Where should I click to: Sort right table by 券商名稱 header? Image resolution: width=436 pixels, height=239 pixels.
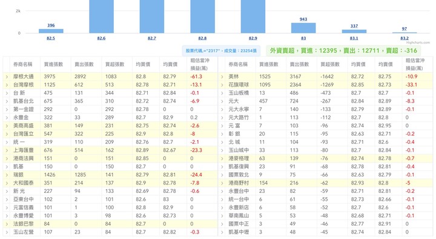click(x=238, y=64)
